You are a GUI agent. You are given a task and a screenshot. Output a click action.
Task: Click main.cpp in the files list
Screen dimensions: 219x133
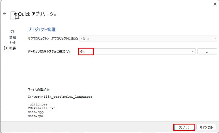point(36,112)
